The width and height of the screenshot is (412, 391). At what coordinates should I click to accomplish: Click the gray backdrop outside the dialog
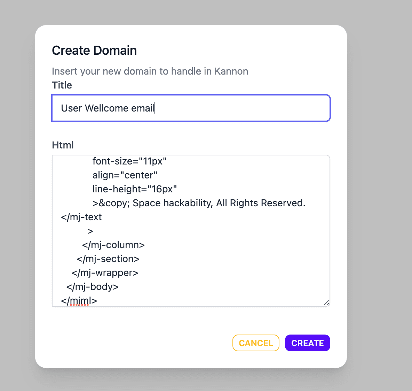tap(378, 184)
